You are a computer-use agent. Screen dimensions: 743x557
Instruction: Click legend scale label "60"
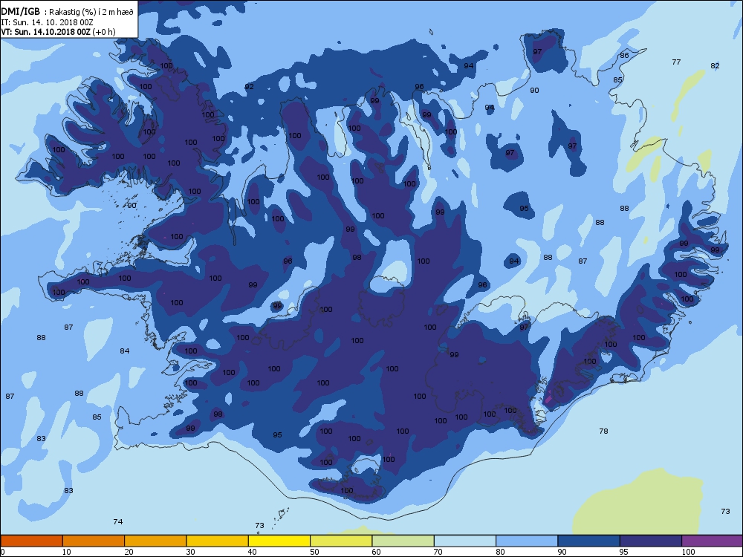[376, 552]
